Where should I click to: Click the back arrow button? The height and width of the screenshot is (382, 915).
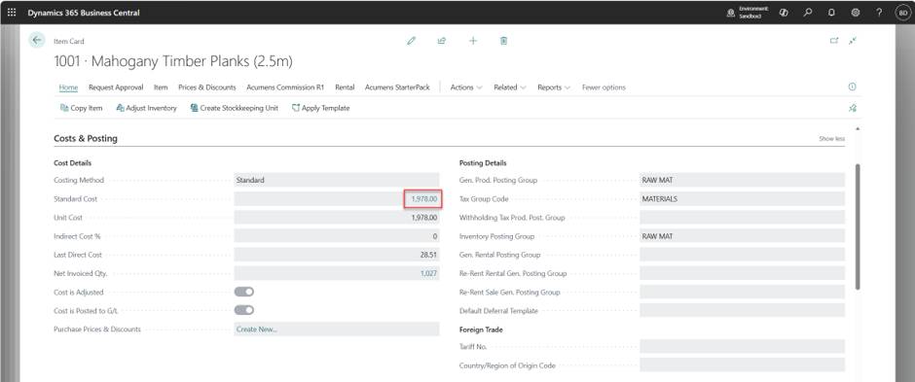click(x=37, y=40)
